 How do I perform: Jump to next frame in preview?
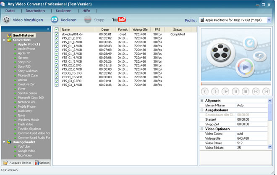click(x=266, y=92)
